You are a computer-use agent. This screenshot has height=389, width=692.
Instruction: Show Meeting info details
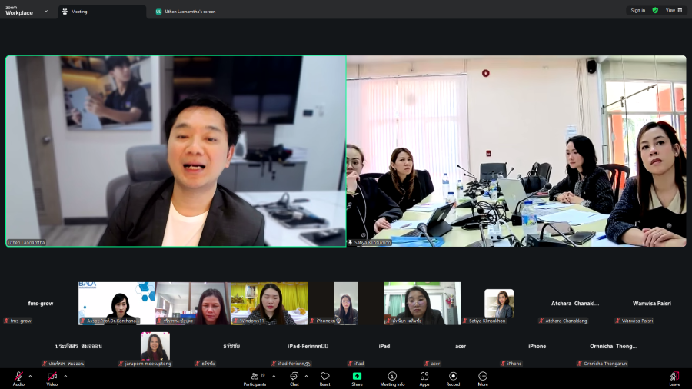tap(392, 377)
